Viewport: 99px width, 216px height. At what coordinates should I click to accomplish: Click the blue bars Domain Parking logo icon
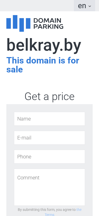tap(19, 23)
